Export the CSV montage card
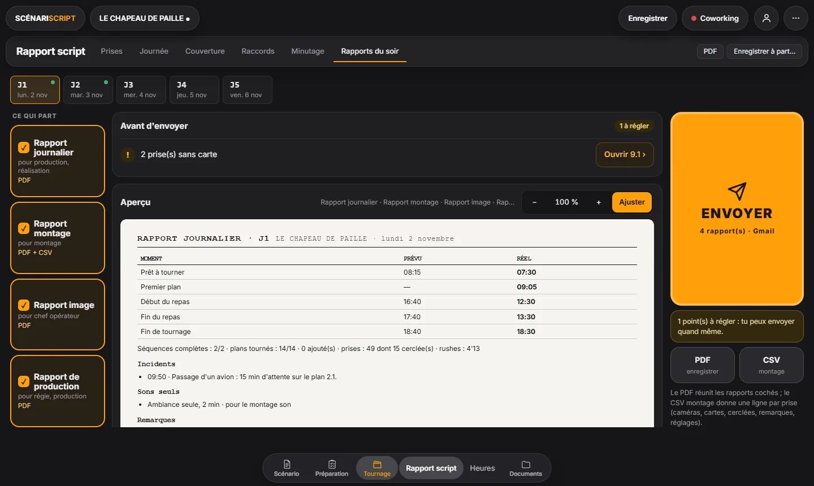The image size is (814, 486). point(772,365)
